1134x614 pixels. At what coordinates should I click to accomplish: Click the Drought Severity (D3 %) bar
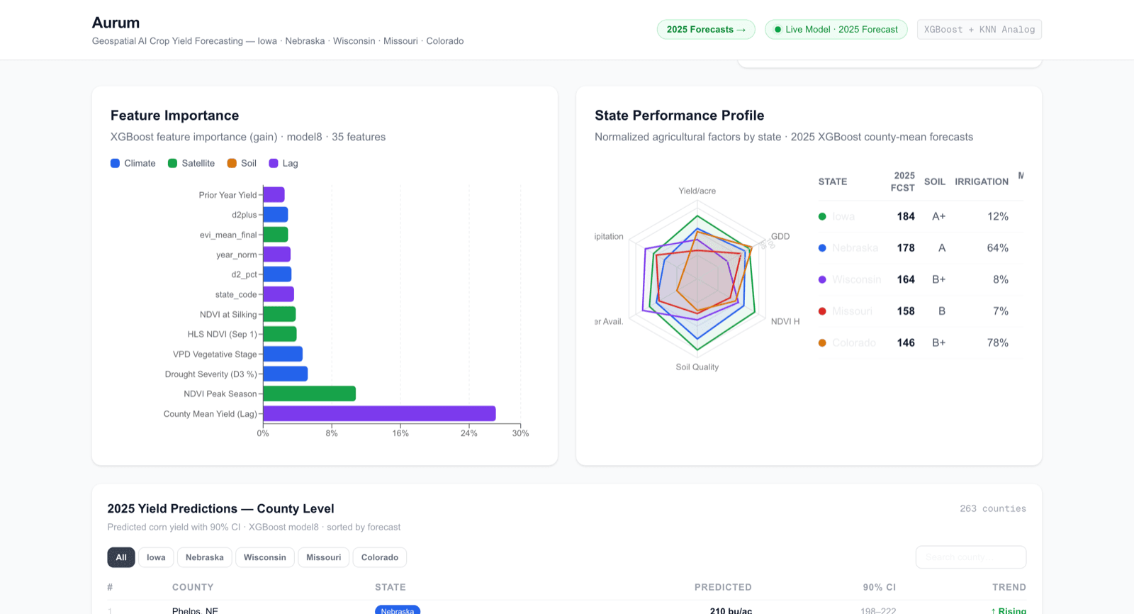[285, 374]
